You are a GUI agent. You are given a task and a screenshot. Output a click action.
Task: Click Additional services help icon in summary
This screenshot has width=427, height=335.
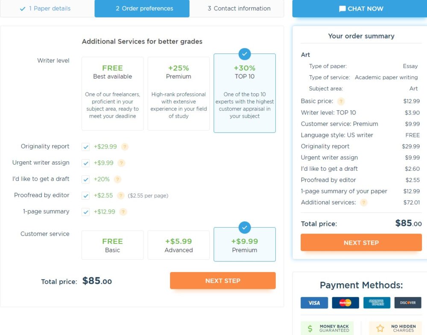click(363, 202)
